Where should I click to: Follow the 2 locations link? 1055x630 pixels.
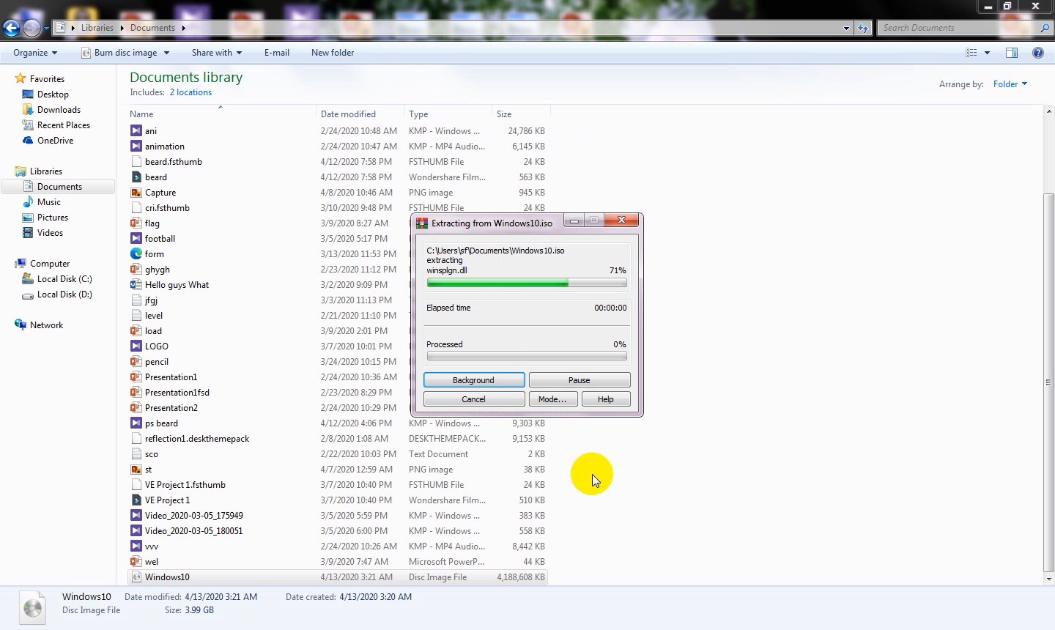(190, 92)
